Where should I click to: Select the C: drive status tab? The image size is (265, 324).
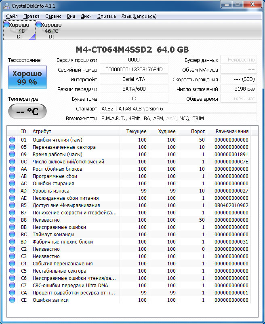pyautogui.click(x=19, y=30)
